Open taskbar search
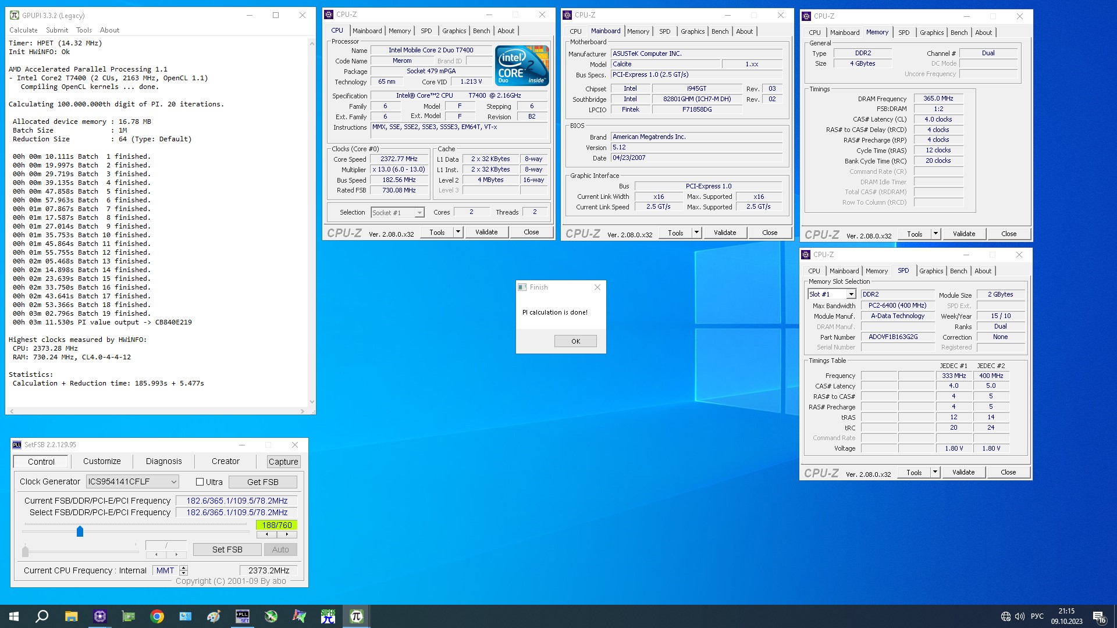This screenshot has width=1117, height=628. [42, 616]
